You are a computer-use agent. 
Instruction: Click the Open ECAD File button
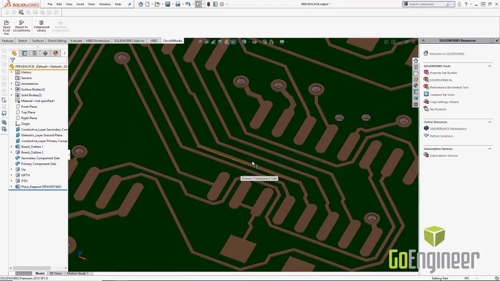pos(6,27)
